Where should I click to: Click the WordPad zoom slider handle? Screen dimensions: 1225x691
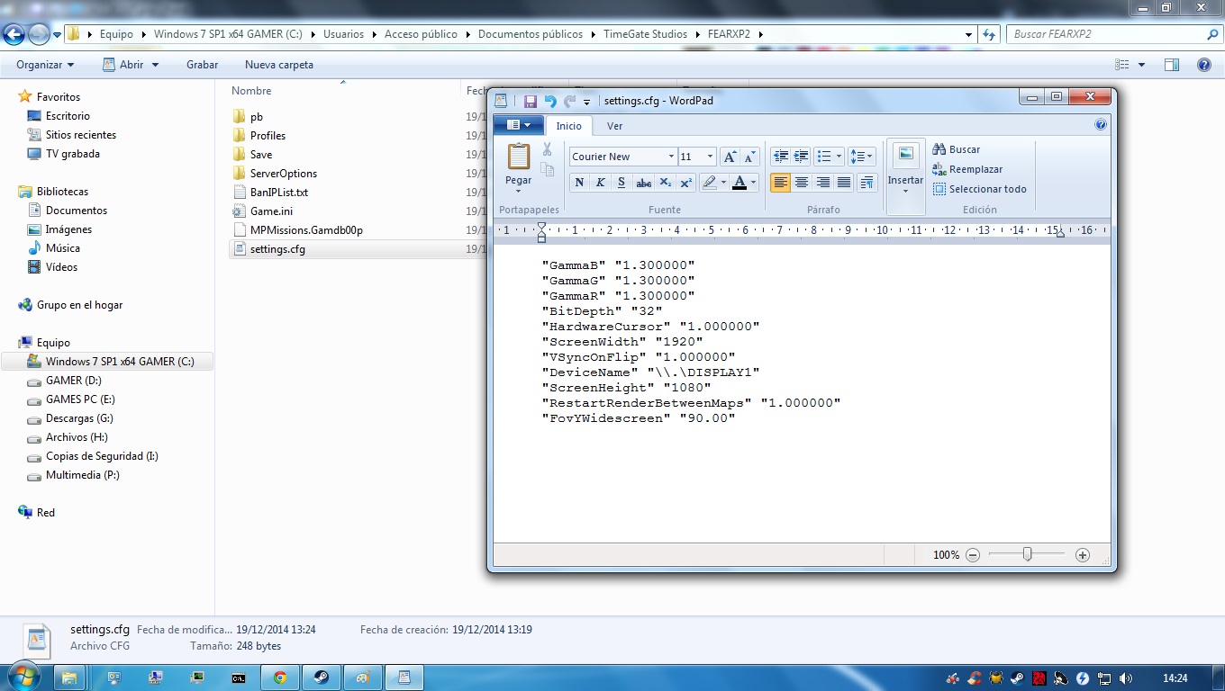[1027, 555]
